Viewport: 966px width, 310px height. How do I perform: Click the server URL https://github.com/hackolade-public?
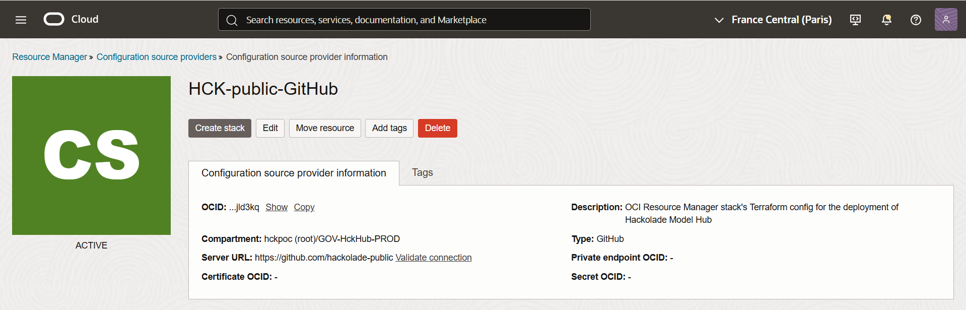324,258
